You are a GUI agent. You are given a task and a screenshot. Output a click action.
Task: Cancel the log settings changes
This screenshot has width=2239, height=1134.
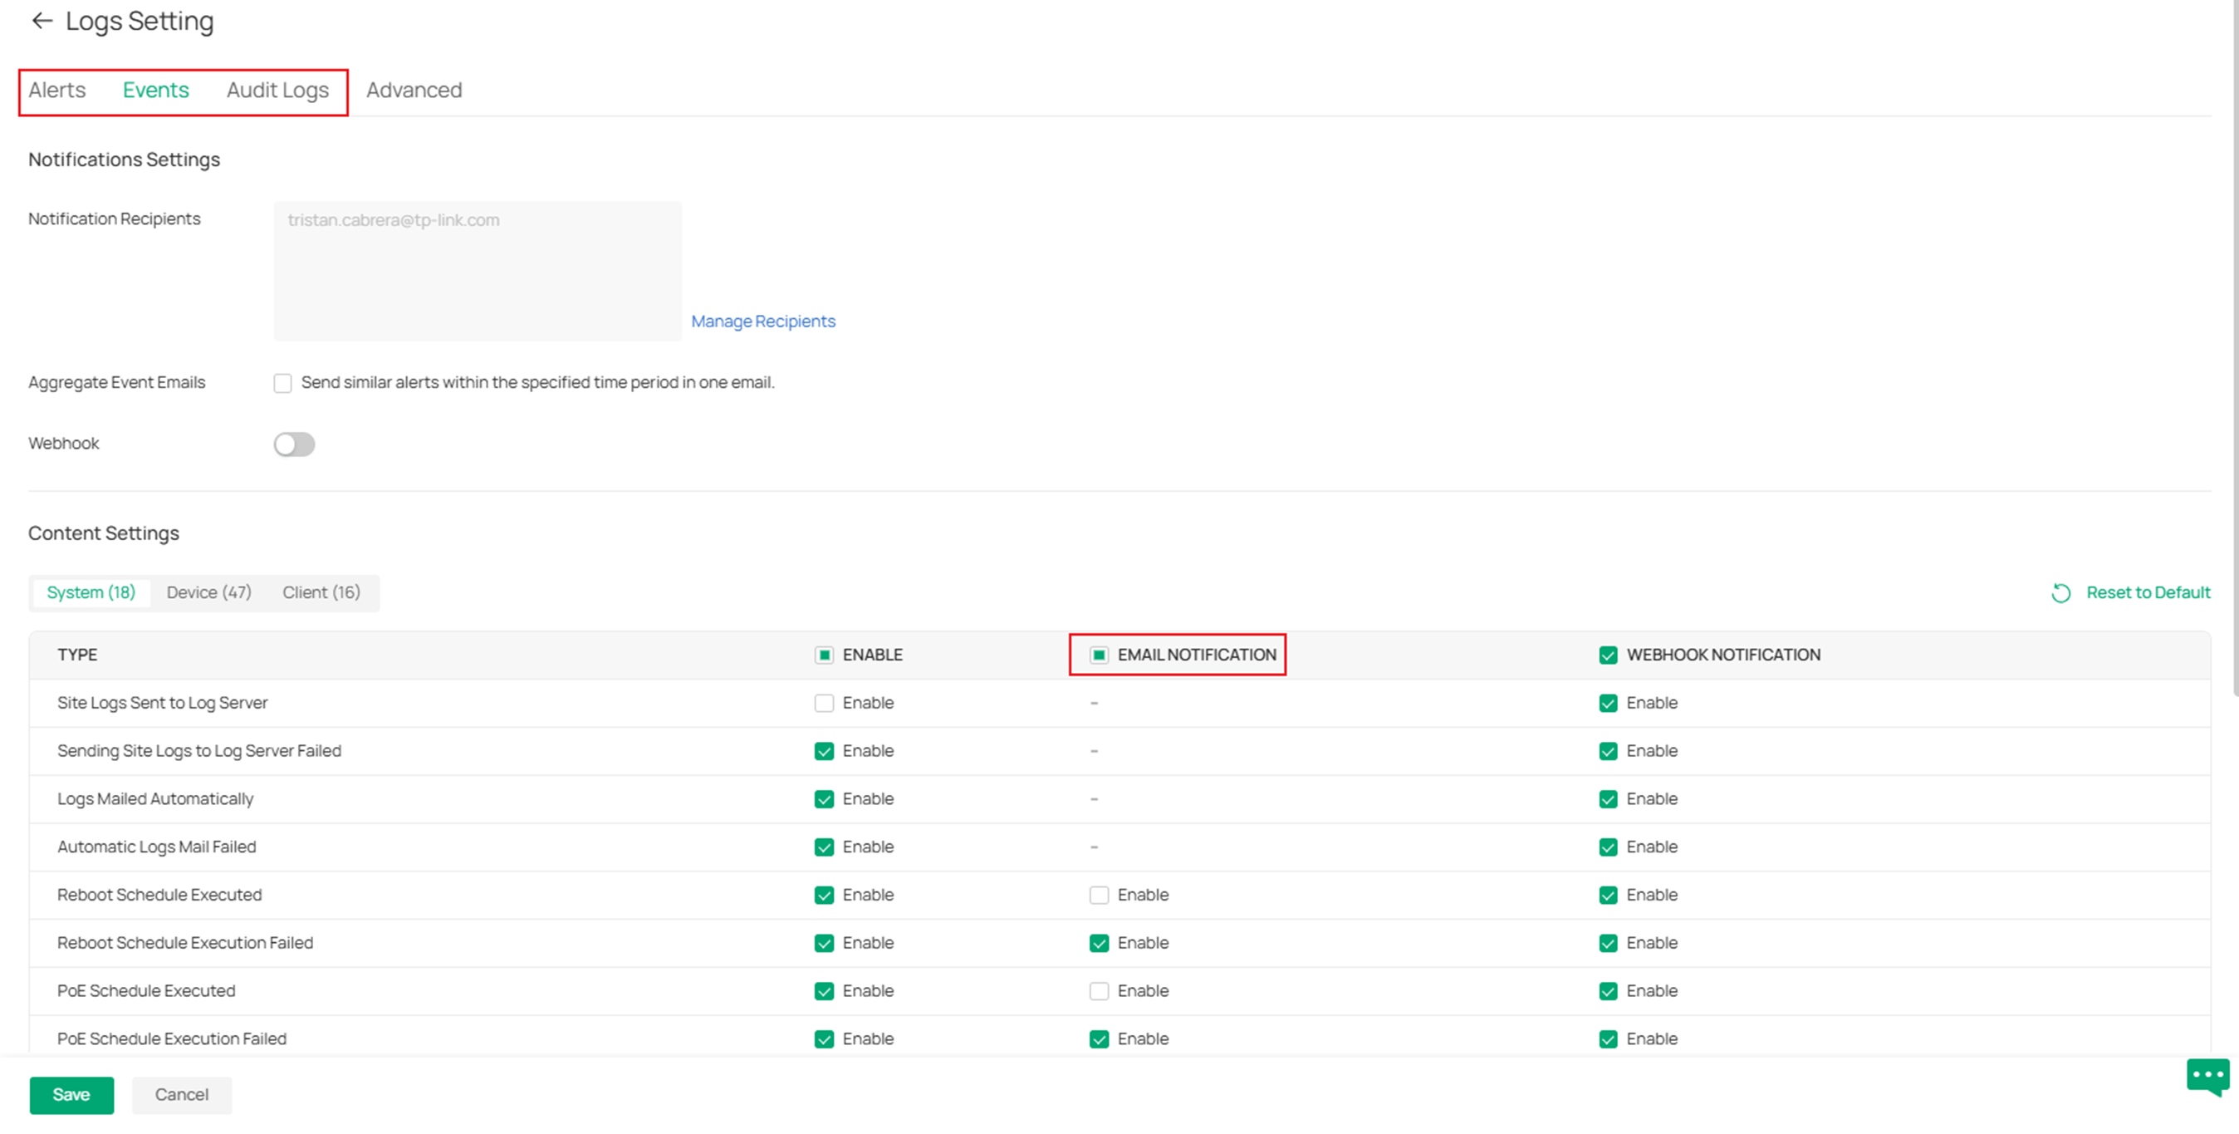tap(182, 1095)
